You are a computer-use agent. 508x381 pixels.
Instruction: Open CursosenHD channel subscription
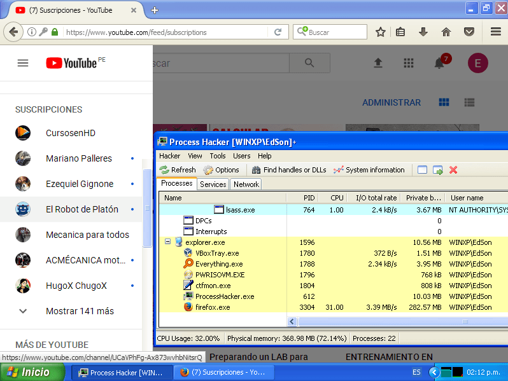71,133
